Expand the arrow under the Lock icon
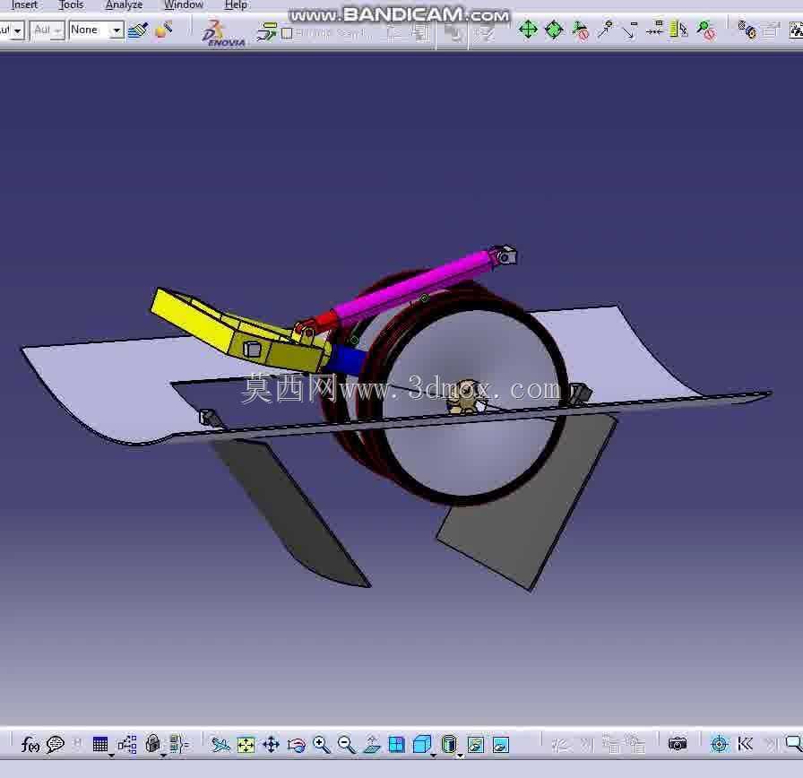 coord(163,755)
